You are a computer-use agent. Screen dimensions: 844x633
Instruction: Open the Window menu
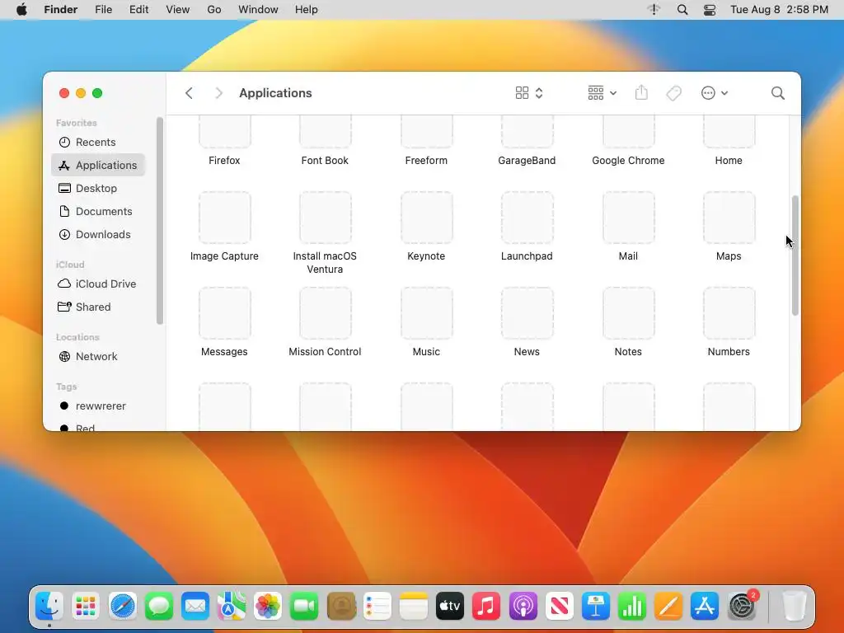(x=258, y=10)
